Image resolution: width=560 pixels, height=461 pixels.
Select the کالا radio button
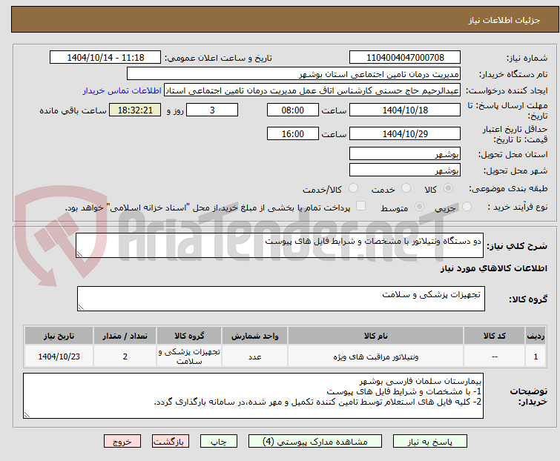click(448, 188)
